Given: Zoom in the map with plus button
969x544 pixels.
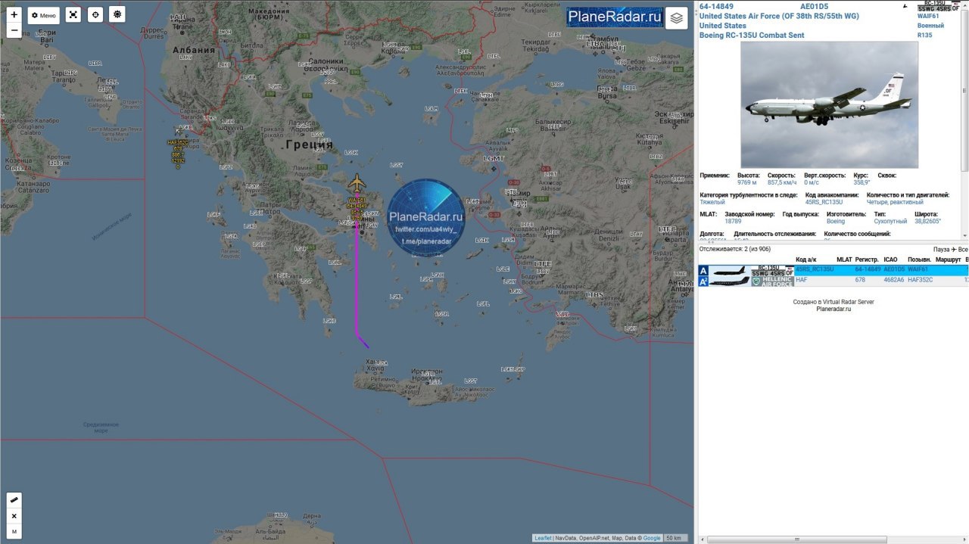Looking at the screenshot, I should 14,14.
